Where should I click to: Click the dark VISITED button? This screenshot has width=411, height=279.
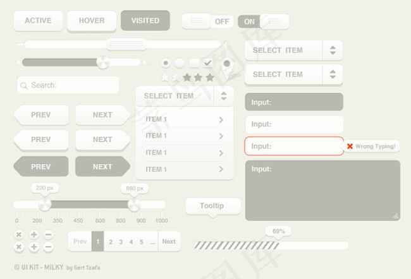coord(145,20)
